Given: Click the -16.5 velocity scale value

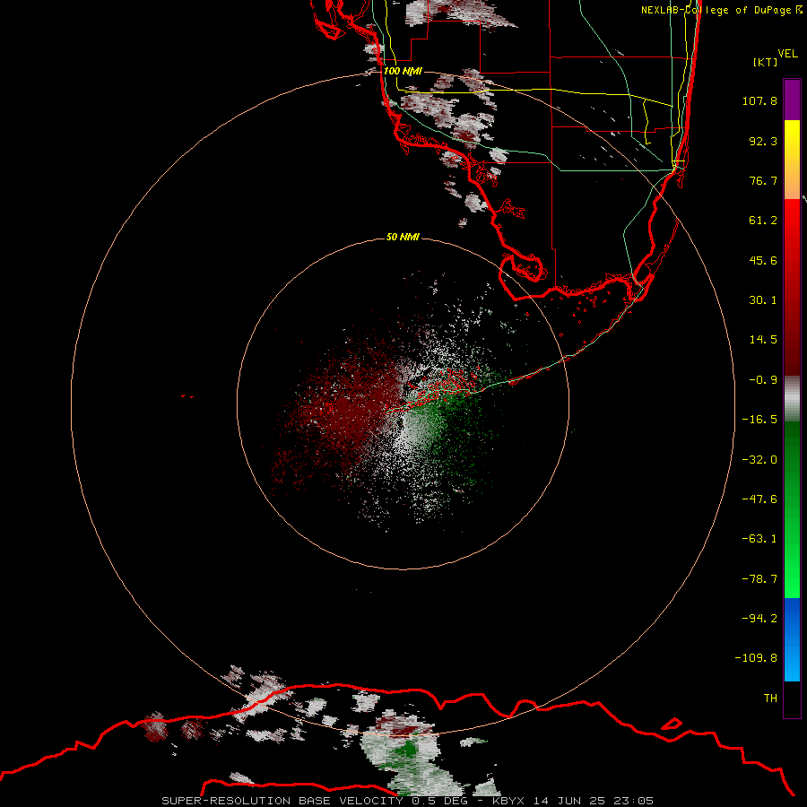Looking at the screenshot, I should (x=759, y=420).
